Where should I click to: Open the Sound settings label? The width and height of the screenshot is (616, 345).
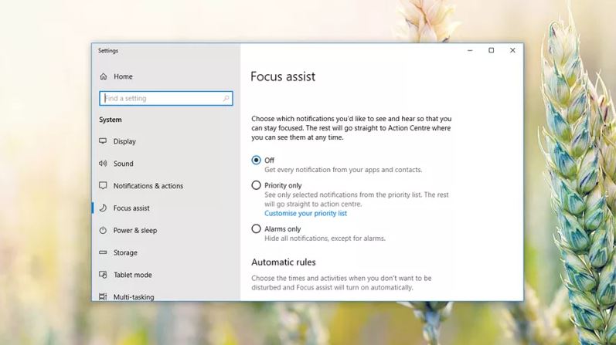[123, 164]
